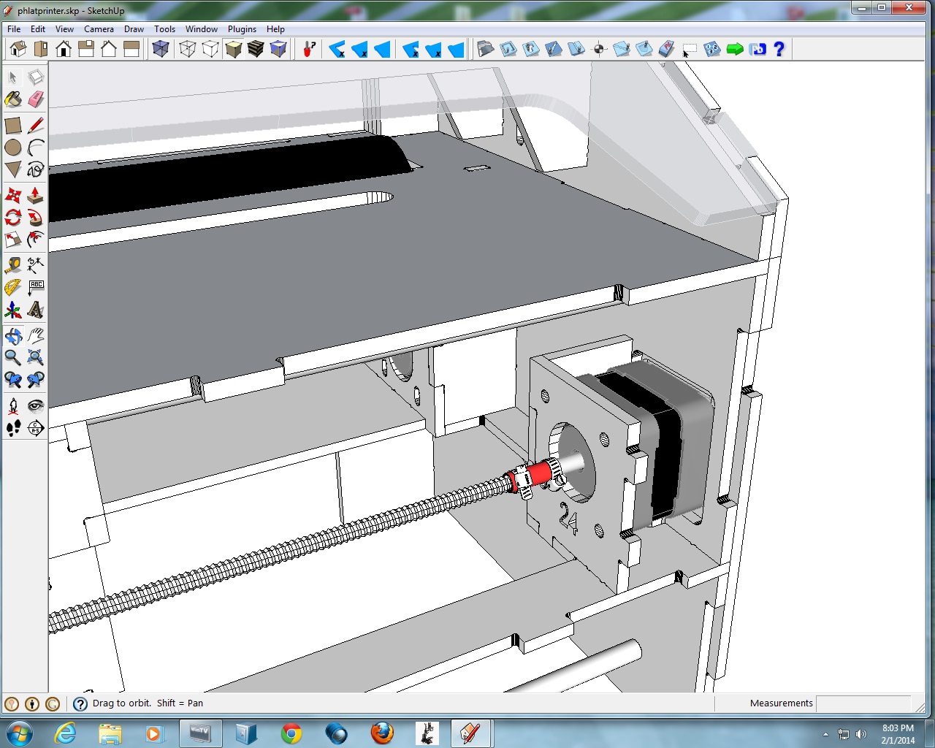Screen dimensions: 935x748
Task: Activate the Tape Measure tool
Action: coord(13,264)
